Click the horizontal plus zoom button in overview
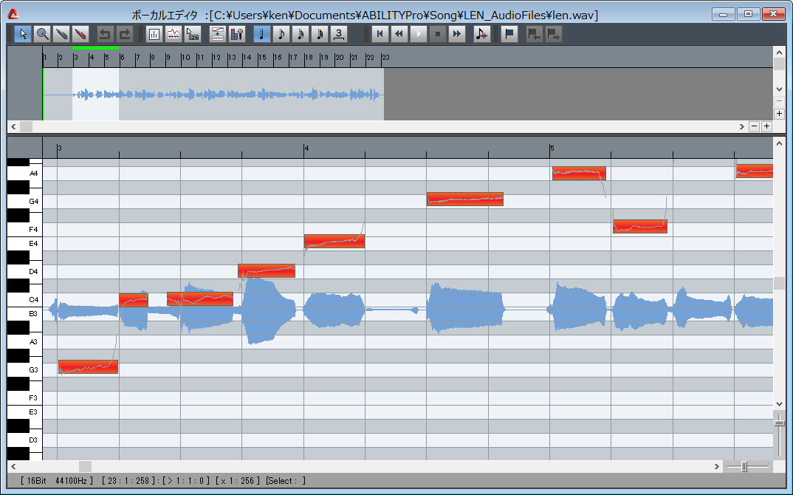Screen dimensions: 793x495 766,126
